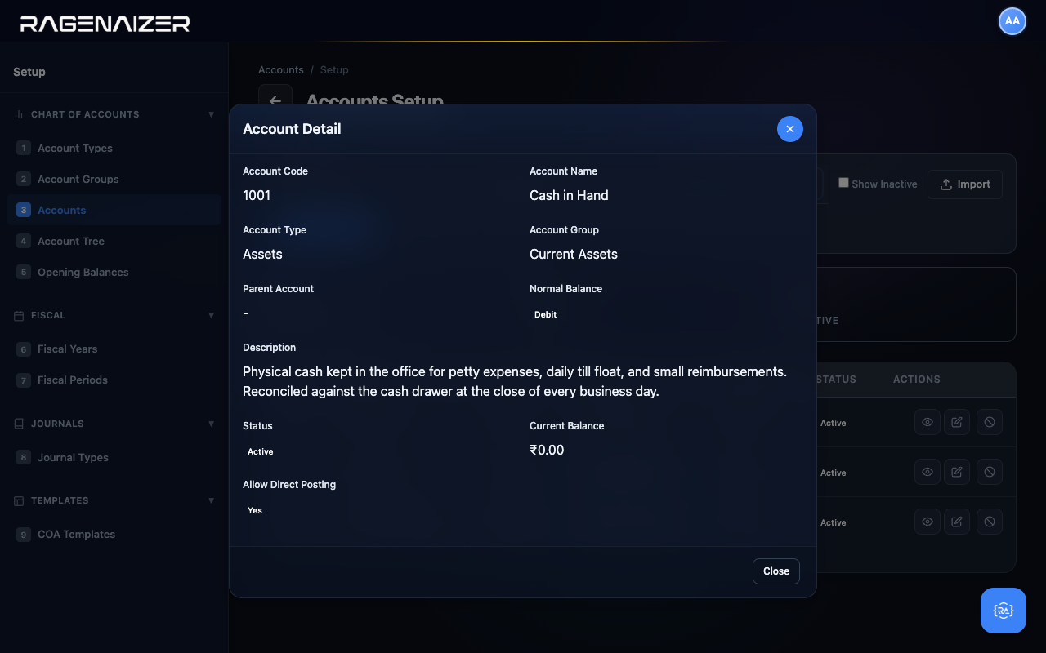
Task: Click the Yes direct posting badge
Action: [255, 510]
